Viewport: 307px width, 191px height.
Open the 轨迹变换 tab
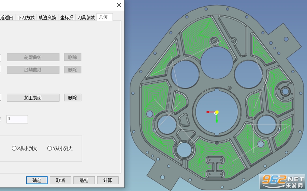[x=47, y=18]
